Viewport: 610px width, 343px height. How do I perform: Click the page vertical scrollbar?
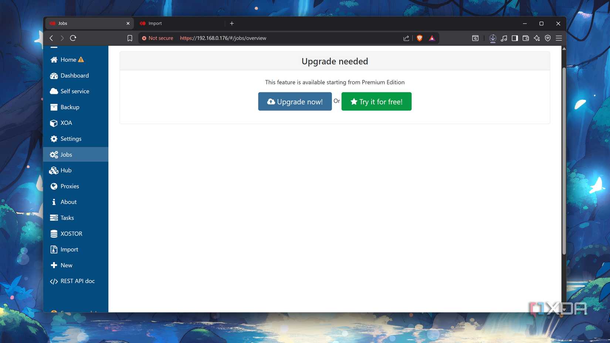coord(564,162)
